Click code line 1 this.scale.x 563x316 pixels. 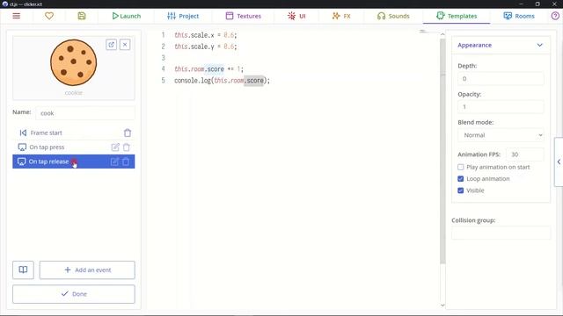pyautogui.click(x=206, y=35)
